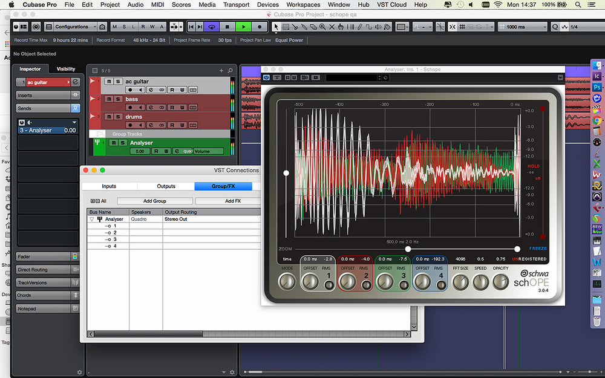Switch to the Outputs tab
Viewport: 605px width, 378px height.
tap(166, 186)
